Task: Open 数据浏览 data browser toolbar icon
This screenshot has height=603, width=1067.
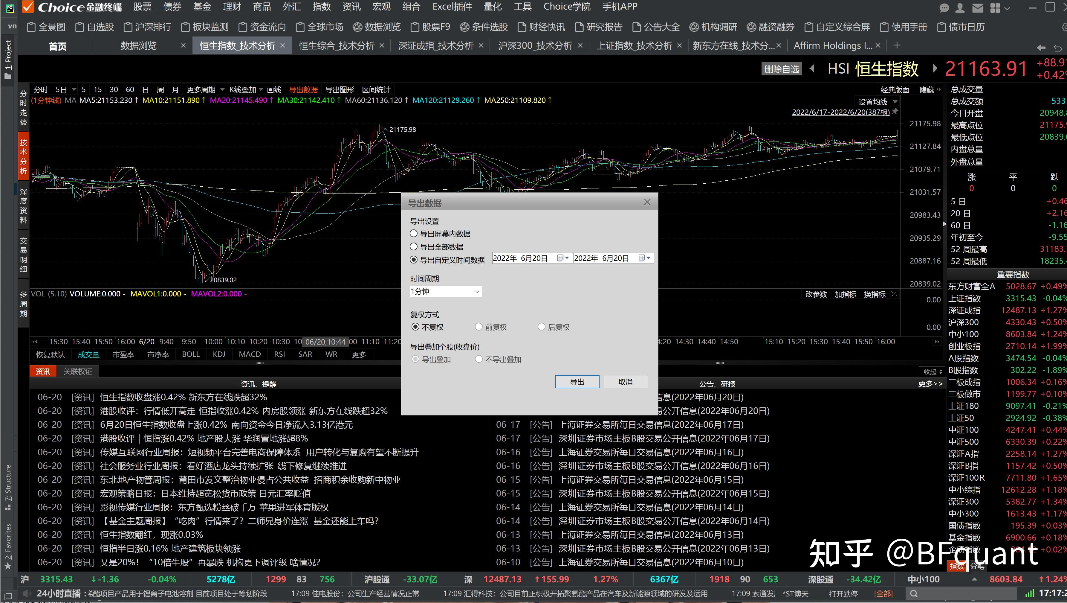Action: click(377, 27)
